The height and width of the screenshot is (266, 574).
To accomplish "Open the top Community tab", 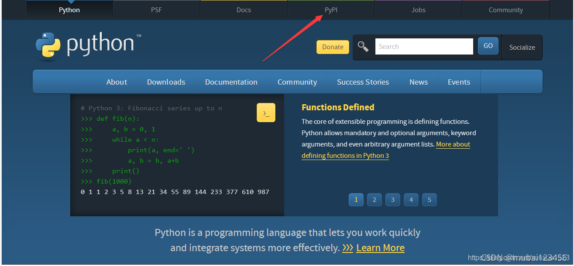I will coord(505,9).
